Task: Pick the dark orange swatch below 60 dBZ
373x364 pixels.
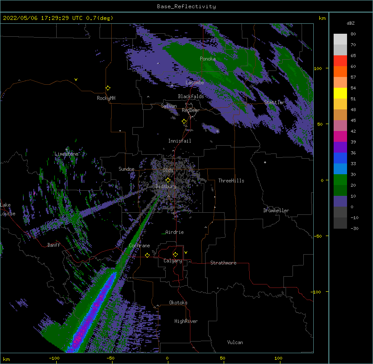Action: 340,71
